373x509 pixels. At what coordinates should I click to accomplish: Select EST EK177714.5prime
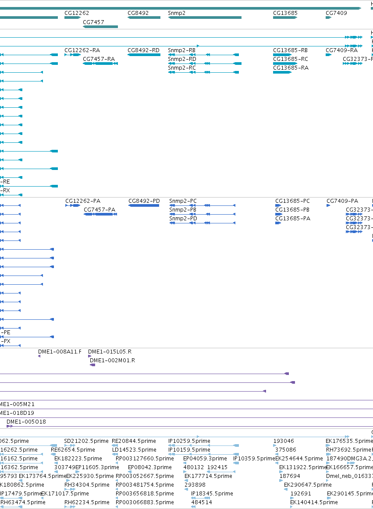pos(208,476)
